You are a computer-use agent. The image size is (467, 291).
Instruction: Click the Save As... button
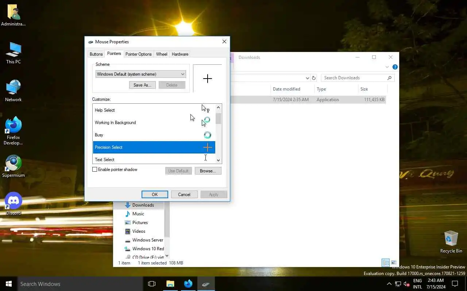(x=142, y=85)
